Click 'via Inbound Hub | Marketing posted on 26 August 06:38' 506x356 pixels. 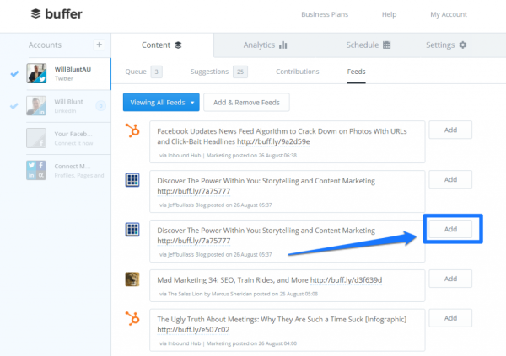click(229, 156)
